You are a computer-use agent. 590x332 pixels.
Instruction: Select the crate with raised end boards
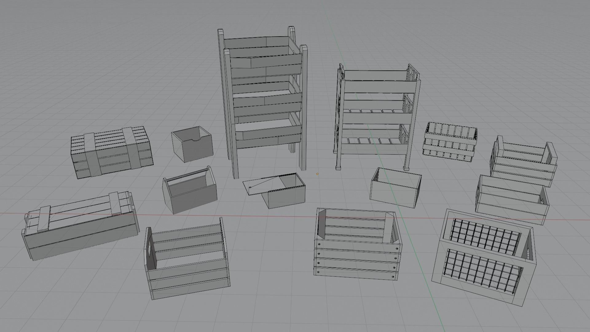(x=523, y=162)
